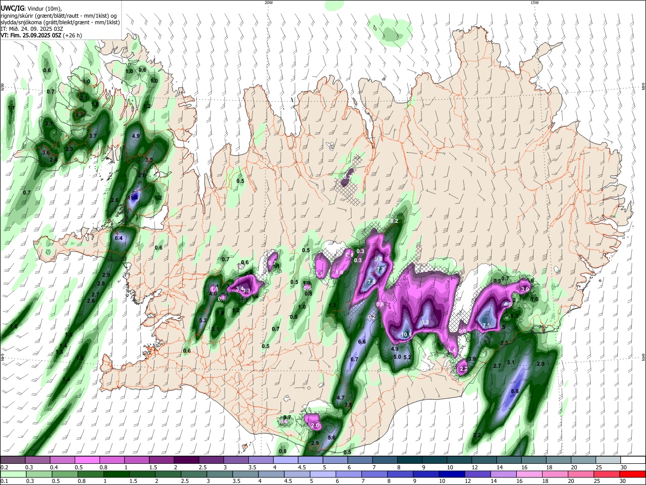Image resolution: width=646 pixels, height=485 pixels.
Task: Click the 6.7 rain value label
Action: click(354, 359)
